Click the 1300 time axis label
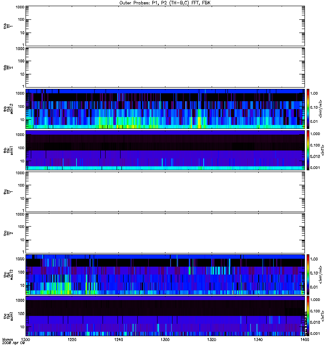The width and height of the screenshot is (330, 352). [165, 339]
